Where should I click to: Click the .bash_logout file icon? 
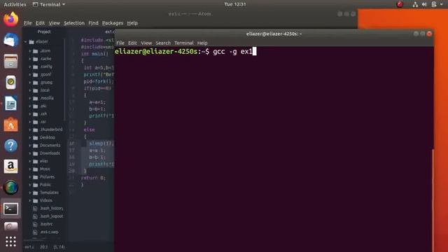pos(35,216)
